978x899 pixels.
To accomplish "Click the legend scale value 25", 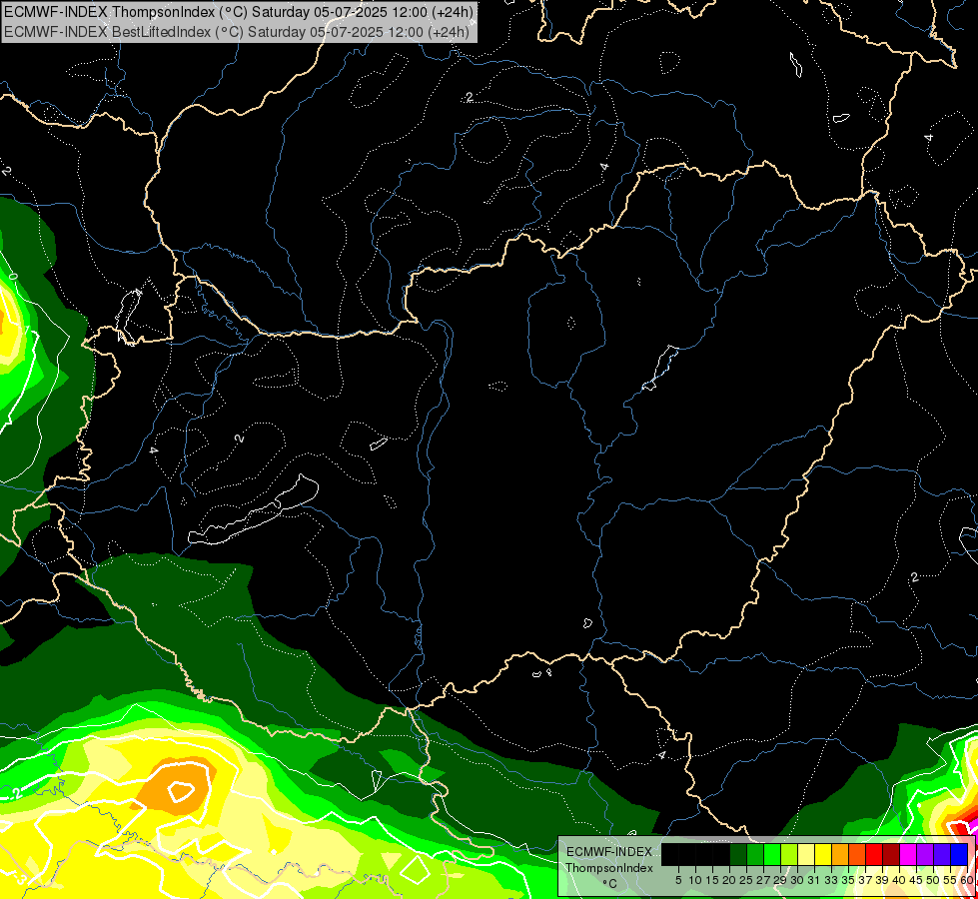I will (x=746, y=880).
